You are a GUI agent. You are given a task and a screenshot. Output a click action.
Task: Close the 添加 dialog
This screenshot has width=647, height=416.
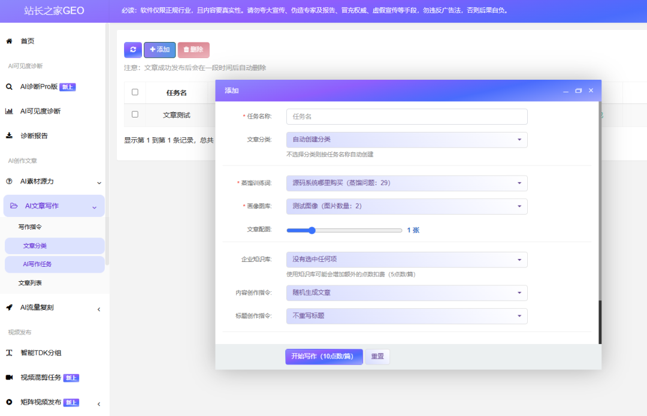tap(591, 91)
